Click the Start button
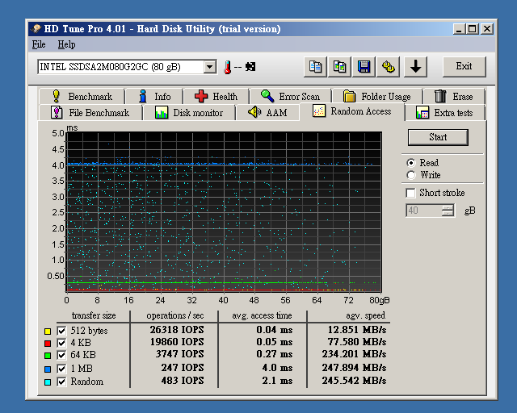Image resolution: width=517 pixels, height=413 pixels. (x=438, y=137)
